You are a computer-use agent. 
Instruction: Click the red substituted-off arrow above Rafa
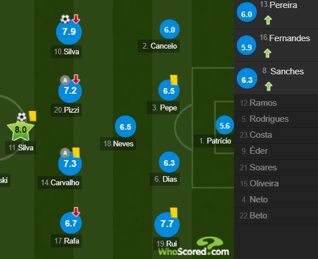coord(76,212)
